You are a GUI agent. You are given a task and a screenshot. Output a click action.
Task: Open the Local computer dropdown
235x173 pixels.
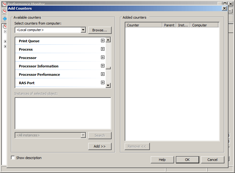point(83,30)
